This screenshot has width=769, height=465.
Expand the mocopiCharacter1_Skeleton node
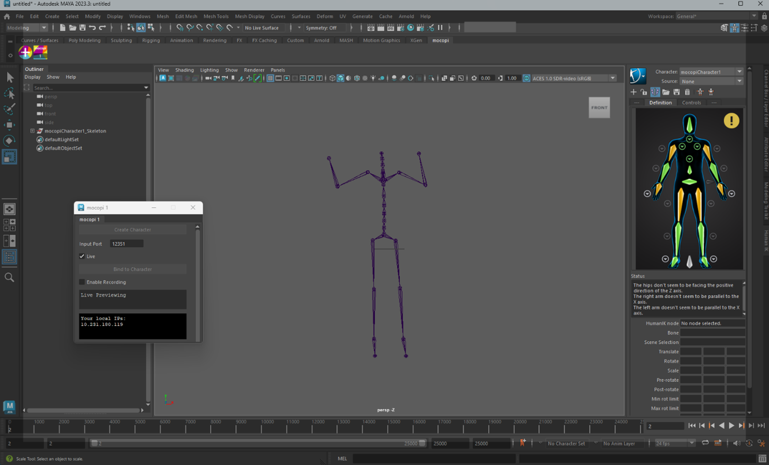[x=33, y=131]
